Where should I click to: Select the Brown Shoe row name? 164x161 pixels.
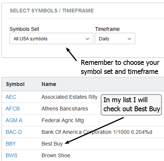tap(56, 155)
